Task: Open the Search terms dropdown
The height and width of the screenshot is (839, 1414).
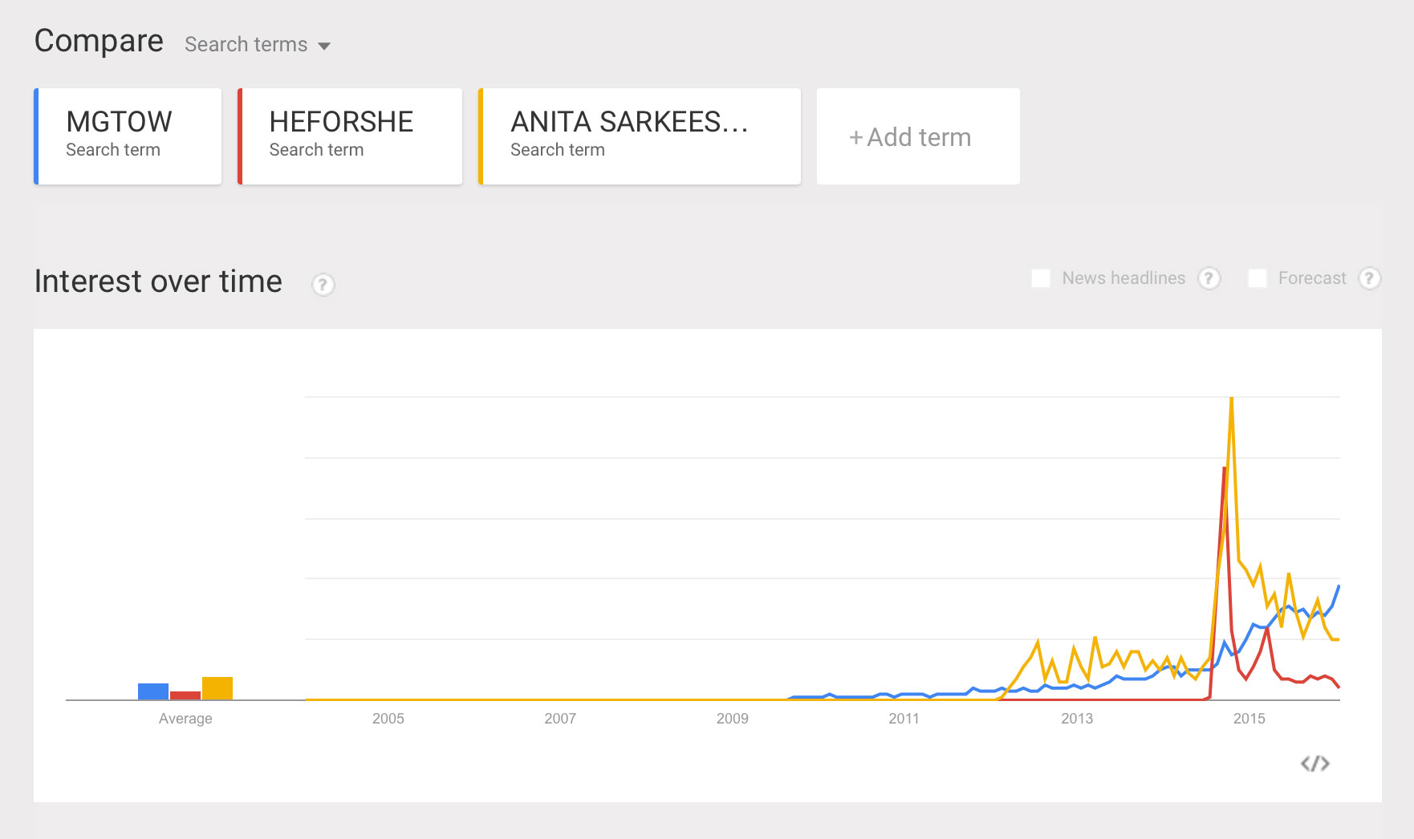Action: (x=257, y=45)
